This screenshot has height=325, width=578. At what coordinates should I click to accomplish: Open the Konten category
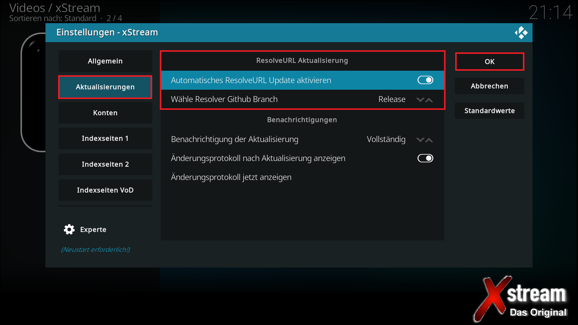105,113
